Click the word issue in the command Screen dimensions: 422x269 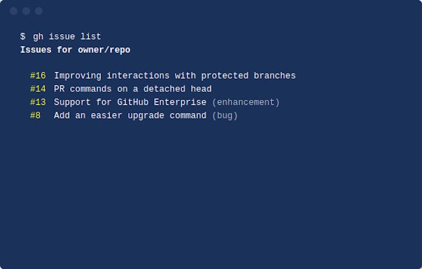[62, 36]
